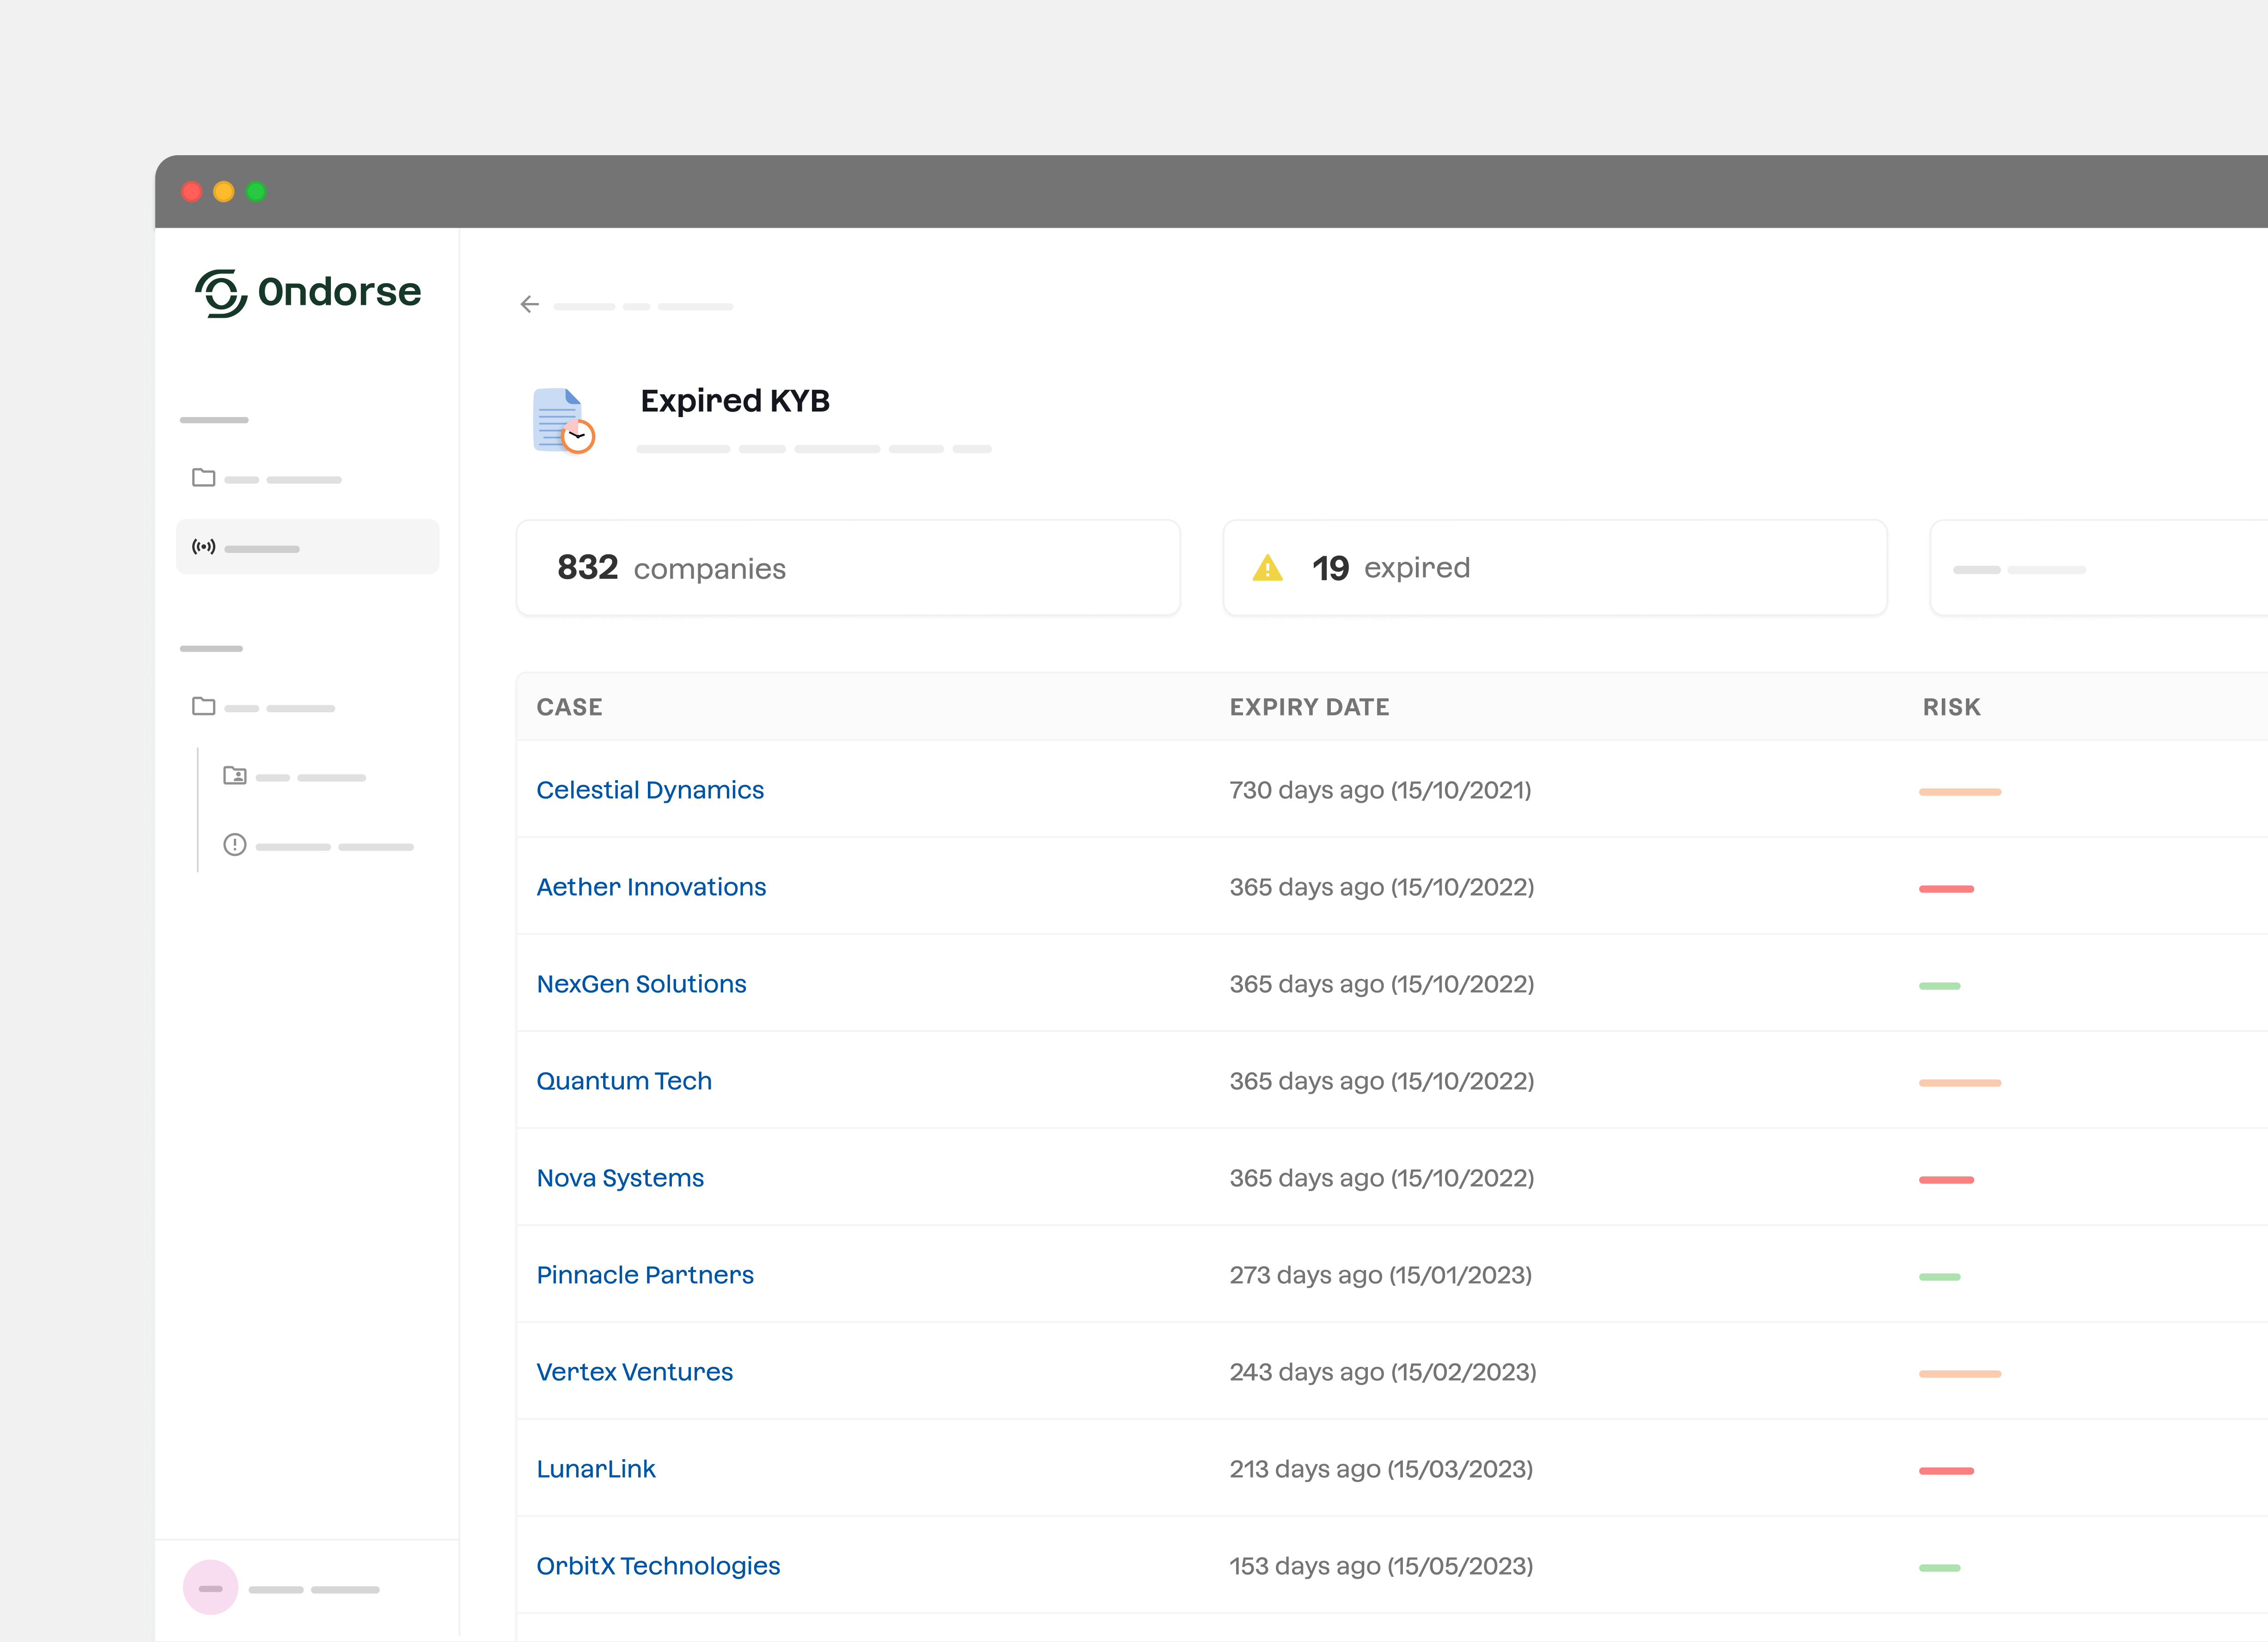Click the 19 expired summary card
The height and width of the screenshot is (1642, 2268).
1554,568
